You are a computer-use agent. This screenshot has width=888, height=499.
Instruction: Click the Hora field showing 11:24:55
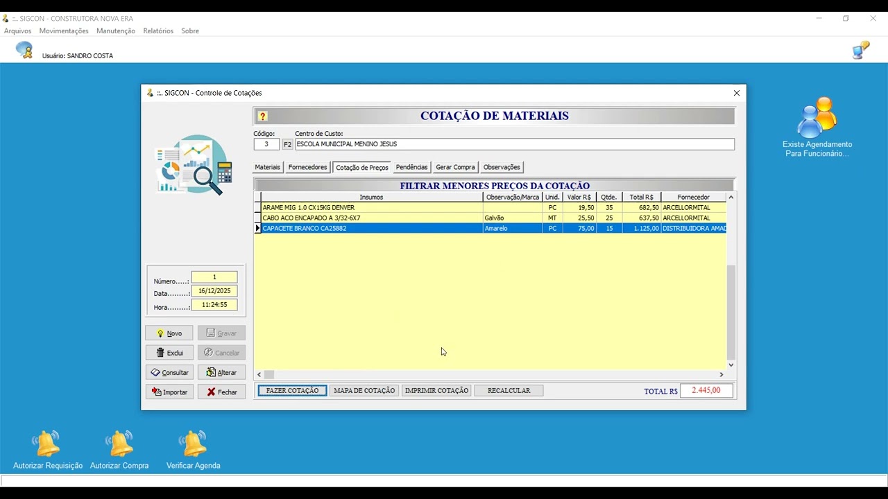click(214, 305)
